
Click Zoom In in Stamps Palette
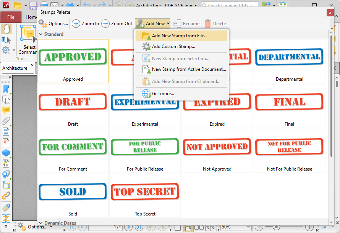coord(86,23)
